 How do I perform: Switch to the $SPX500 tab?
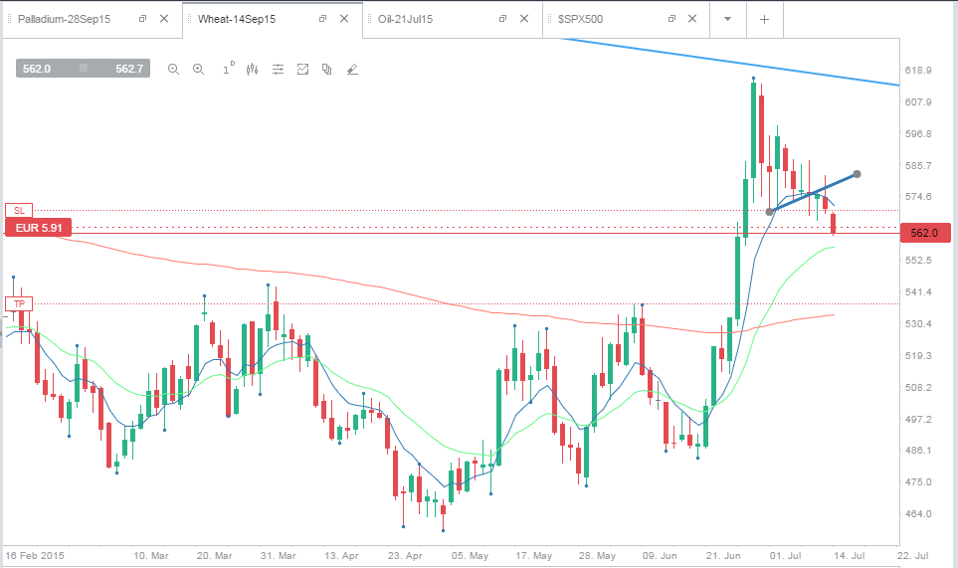pos(580,19)
